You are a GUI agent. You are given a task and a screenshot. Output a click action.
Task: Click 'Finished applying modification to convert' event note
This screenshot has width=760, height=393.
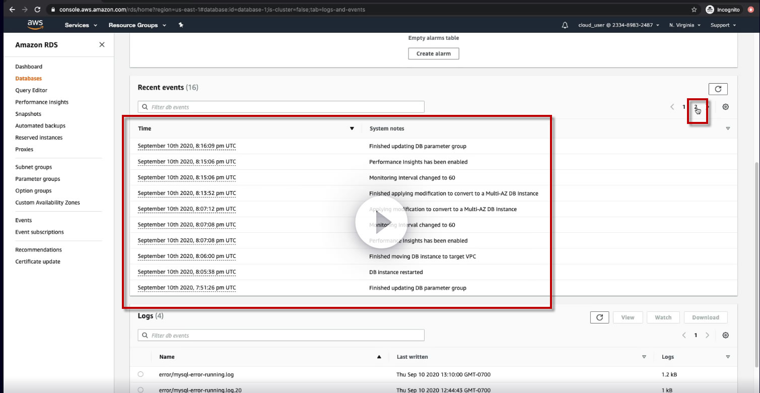(x=454, y=193)
